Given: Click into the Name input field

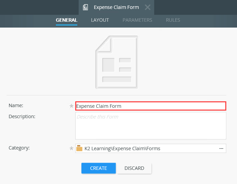Looking at the screenshot, I should click(151, 106).
